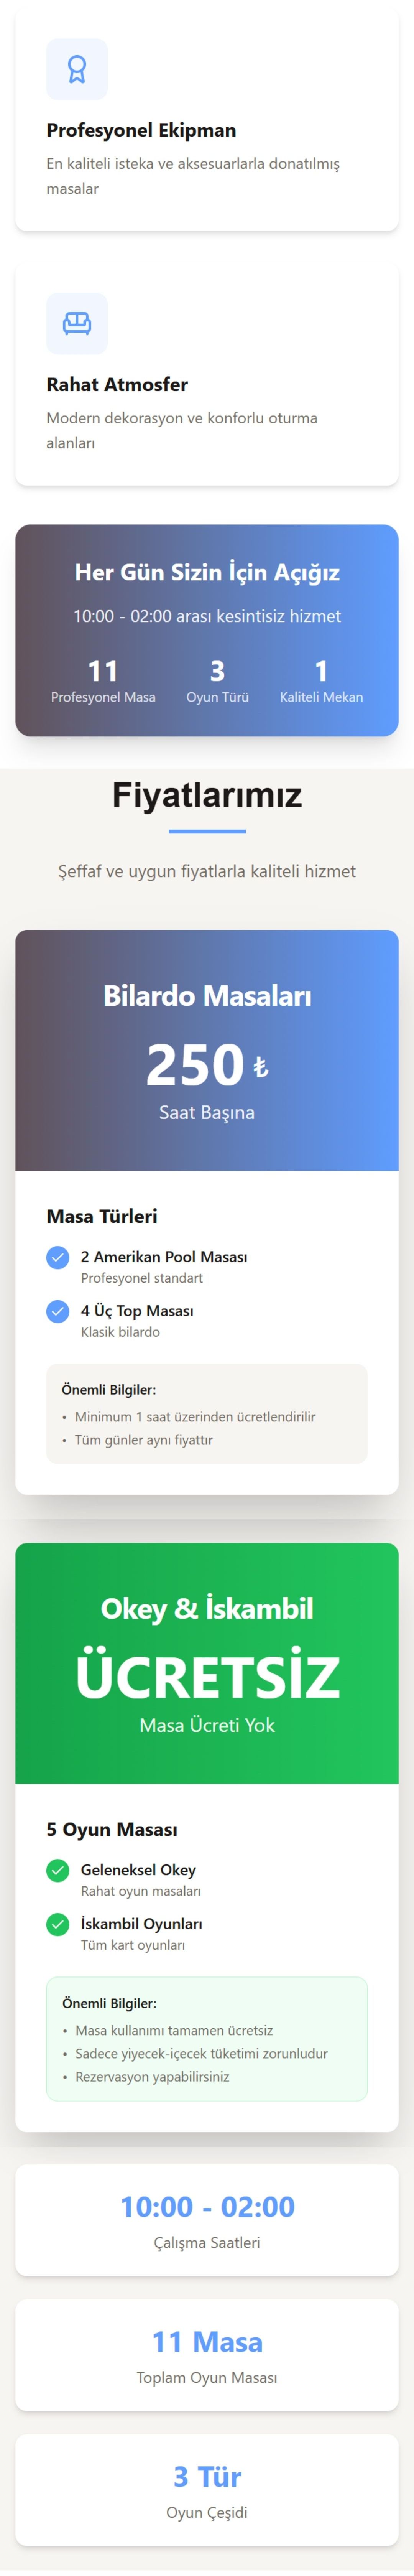Screen dimensions: 414x2576
Task: Click the 10:00 - 02:00 Çalışma Saatleri card
Action: click(x=207, y=2219)
